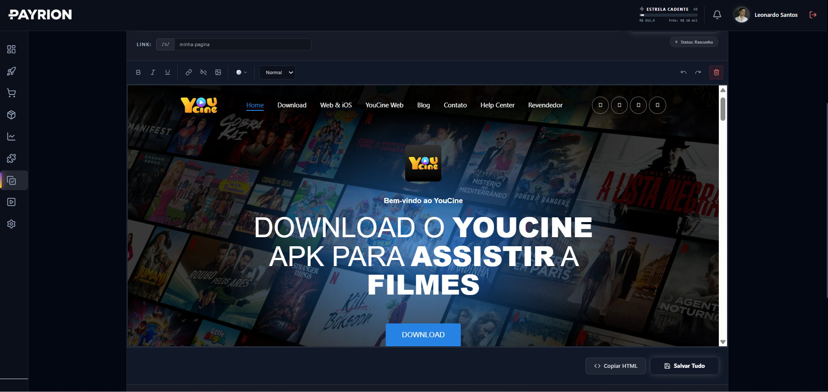The width and height of the screenshot is (828, 392).
Task: Click the Salvar Tudo button
Action: (684, 366)
